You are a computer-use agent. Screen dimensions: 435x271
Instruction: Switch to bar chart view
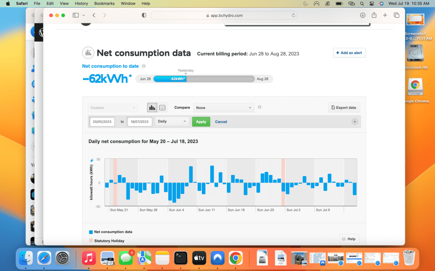(x=152, y=108)
